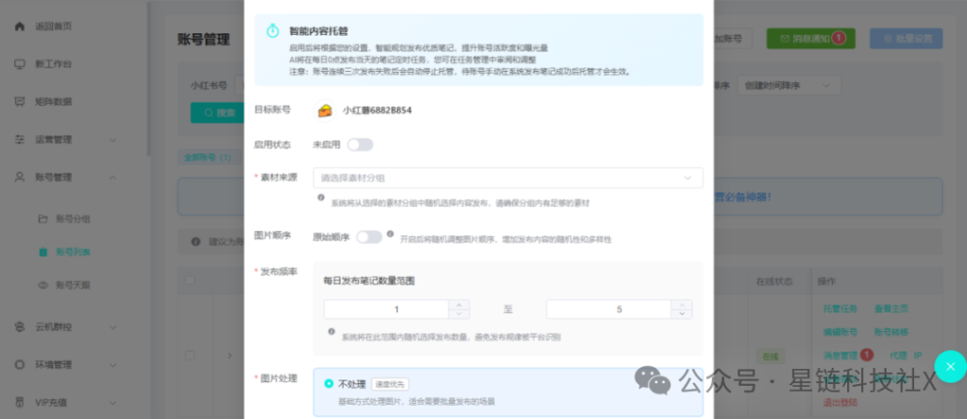Click the 代理 IP link
Screen dimensions: 967x419
(x=906, y=356)
